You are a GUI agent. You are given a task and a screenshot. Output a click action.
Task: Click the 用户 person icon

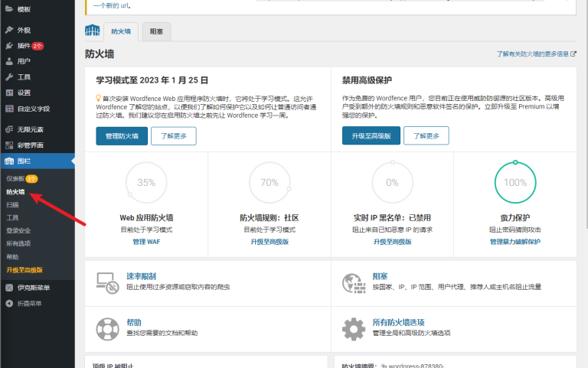click(x=9, y=61)
